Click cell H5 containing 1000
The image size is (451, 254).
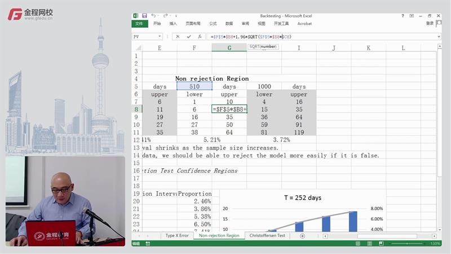pyautogui.click(x=264, y=86)
